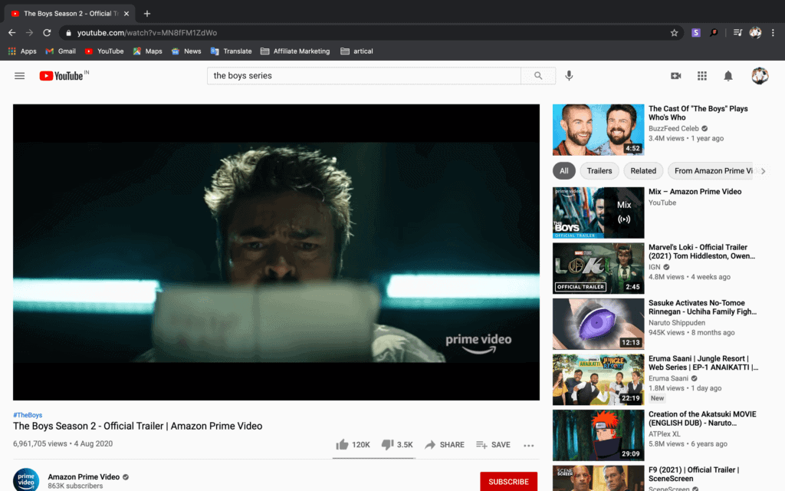Image resolution: width=785 pixels, height=491 pixels.
Task: Click the Eruma Saani channel name
Action: coord(668,378)
